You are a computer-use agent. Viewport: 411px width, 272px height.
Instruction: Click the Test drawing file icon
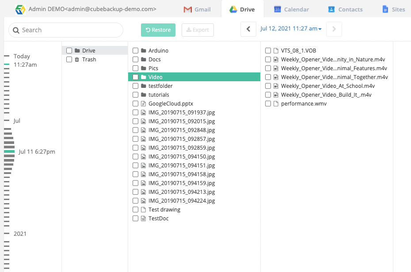(x=143, y=209)
